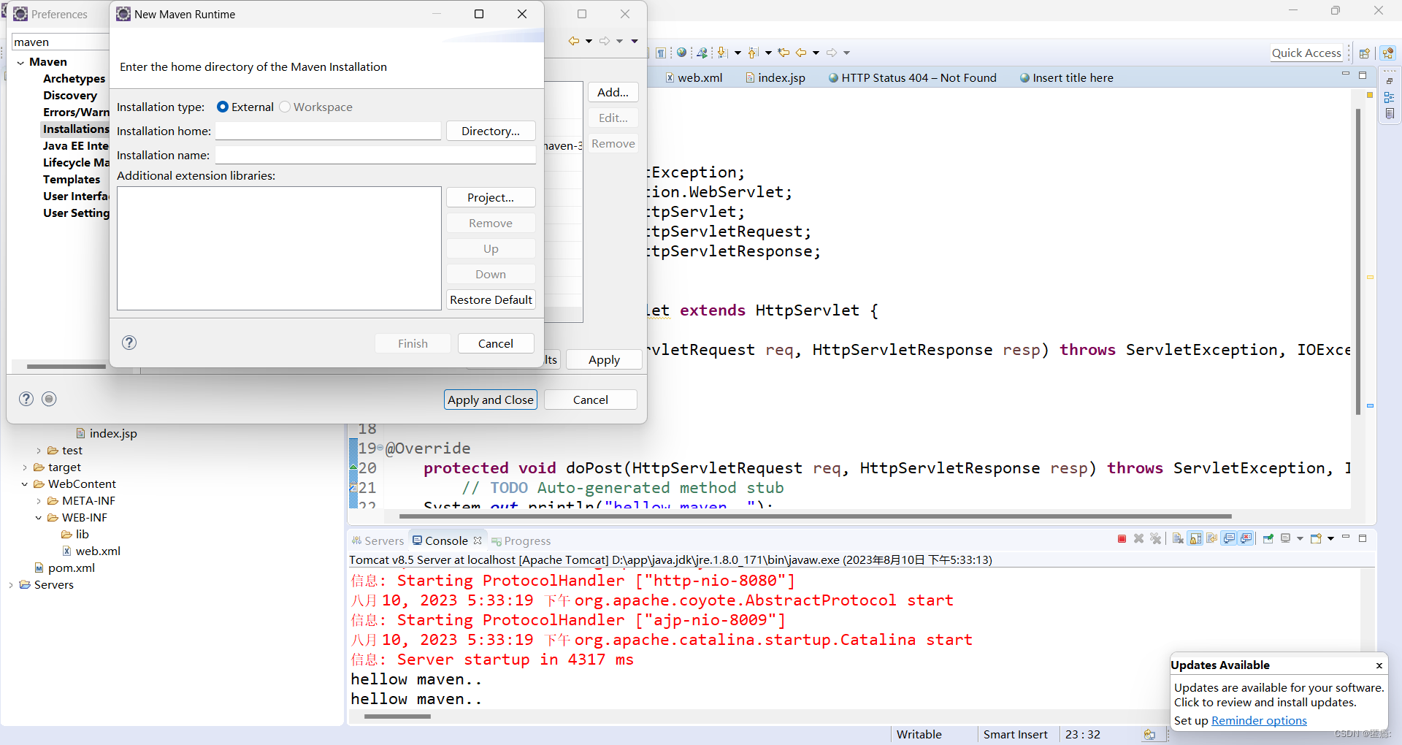Switch to the web.xml editor tab
Image resolution: width=1402 pixels, height=745 pixels.
click(694, 77)
